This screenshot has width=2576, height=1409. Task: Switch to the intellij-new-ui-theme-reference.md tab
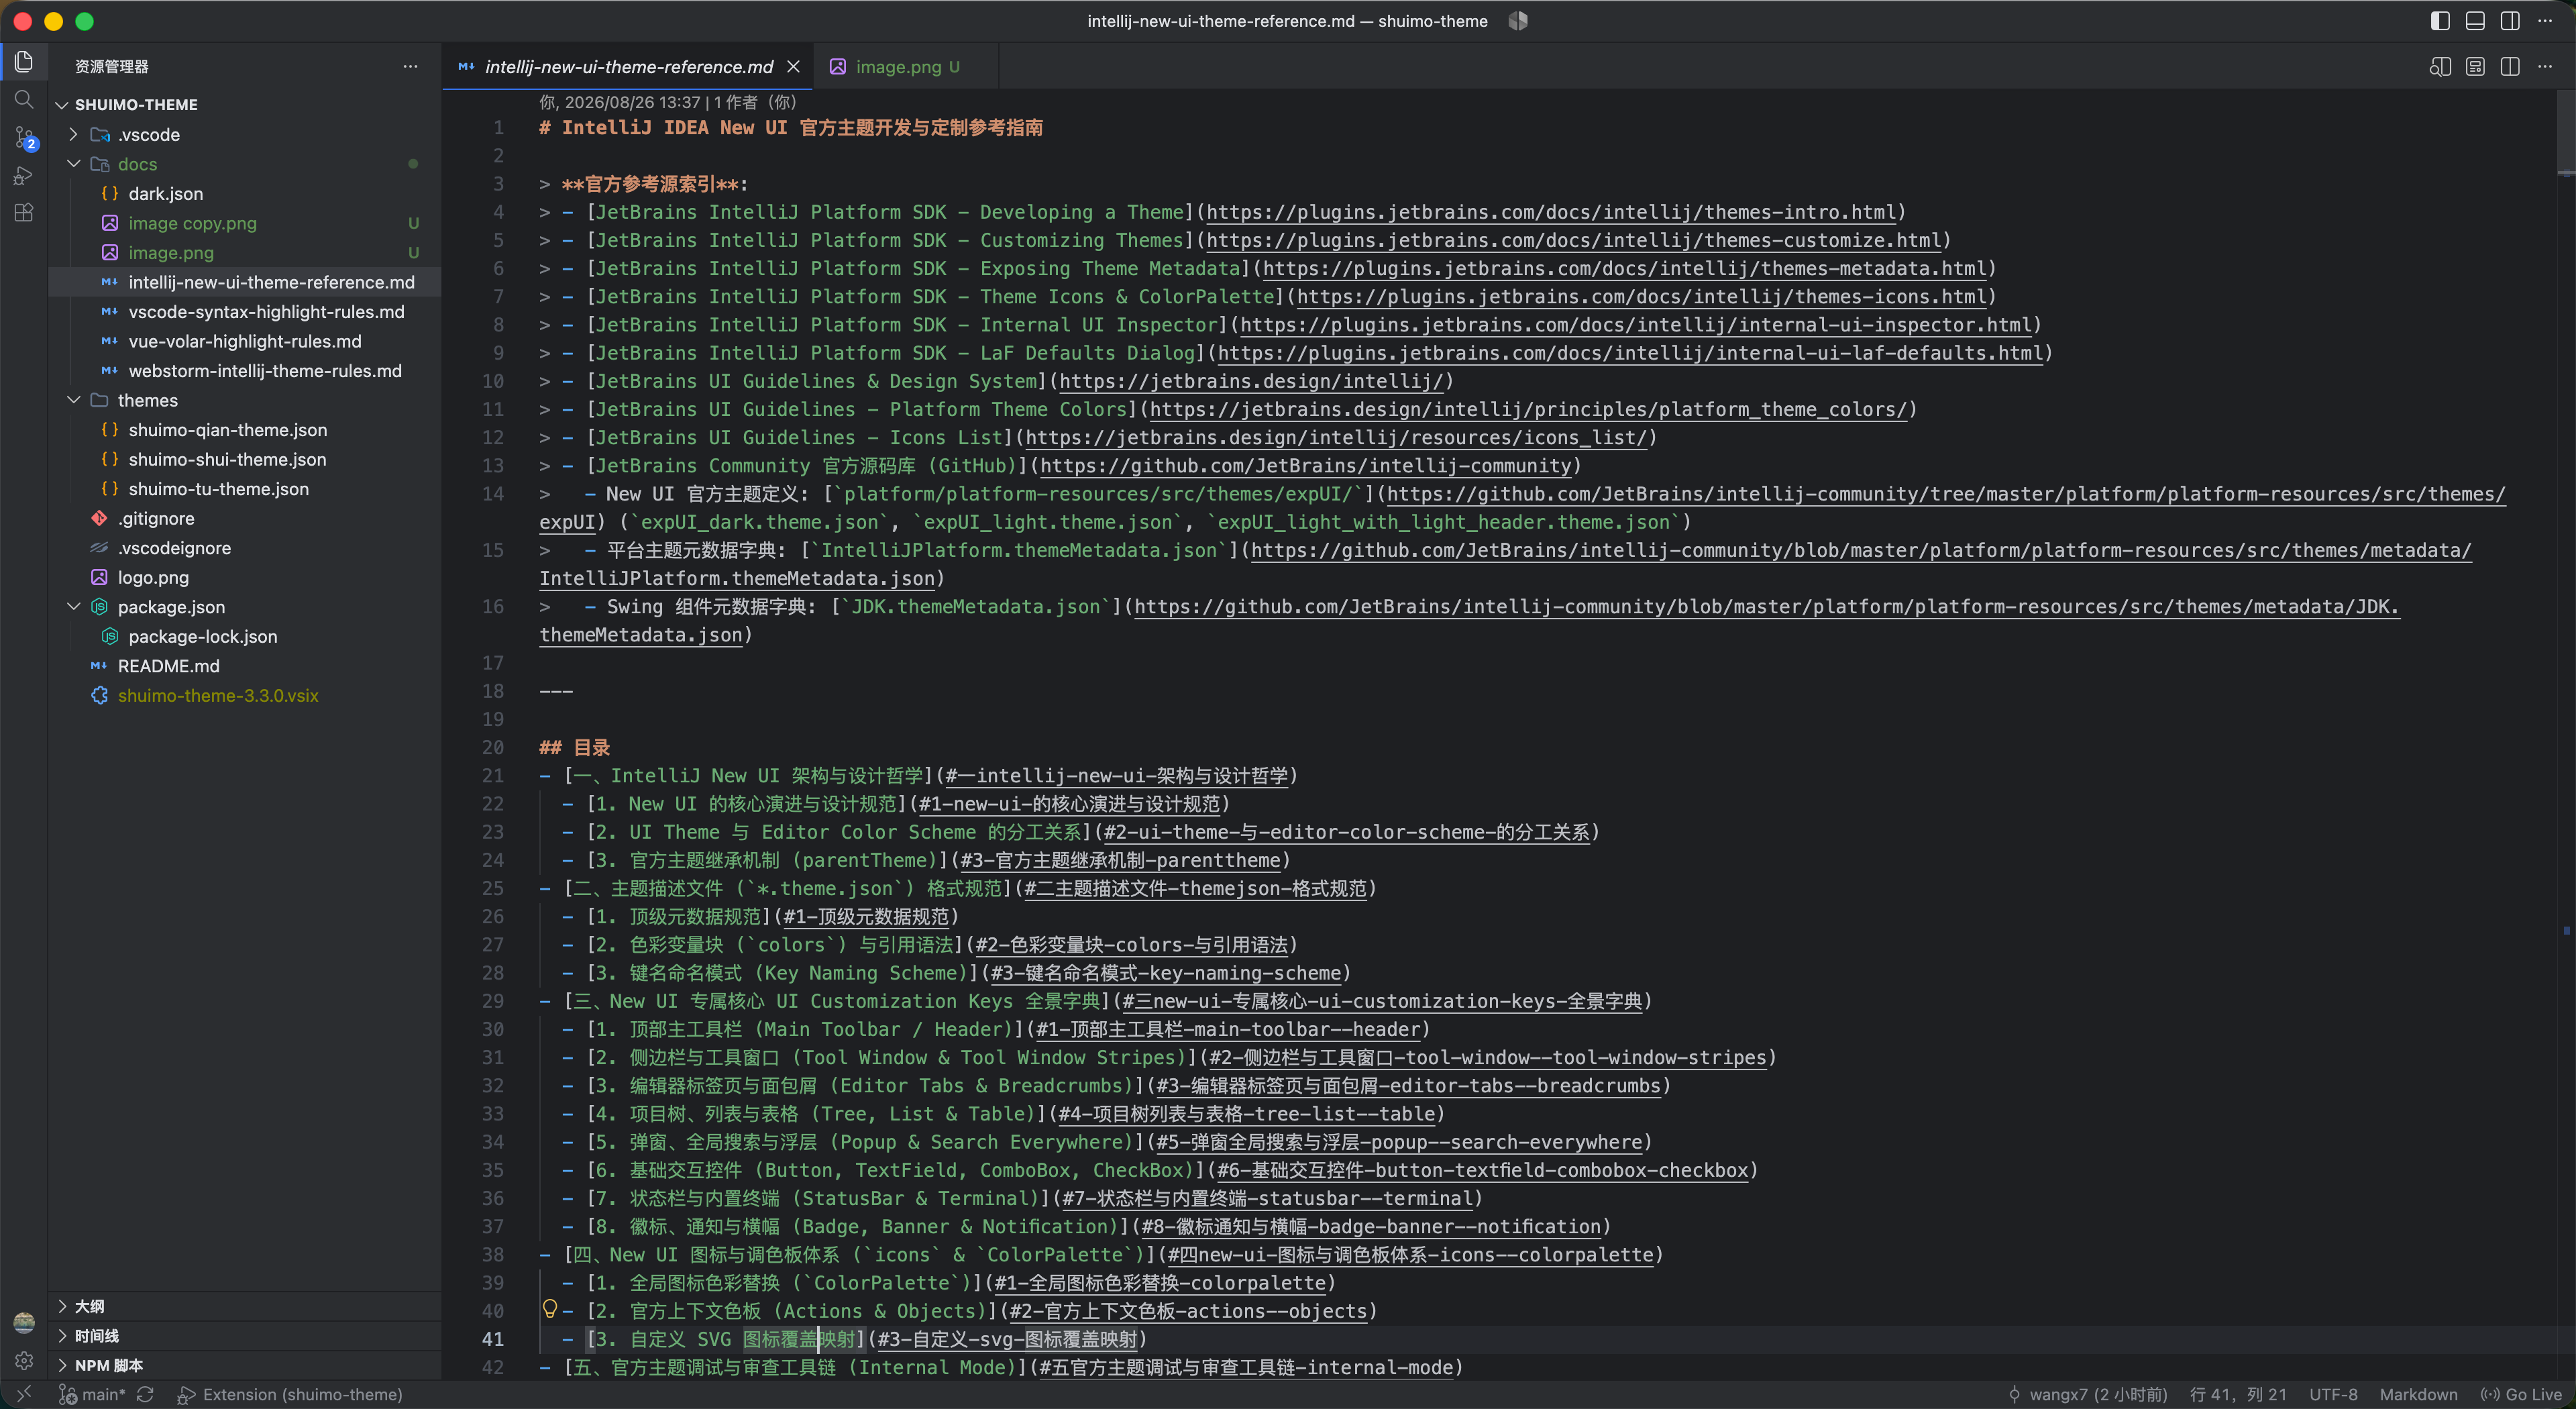[627, 67]
